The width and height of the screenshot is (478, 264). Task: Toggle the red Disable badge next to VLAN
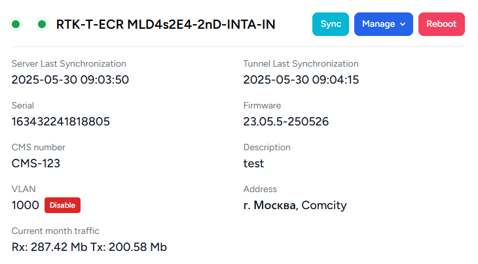pos(62,205)
